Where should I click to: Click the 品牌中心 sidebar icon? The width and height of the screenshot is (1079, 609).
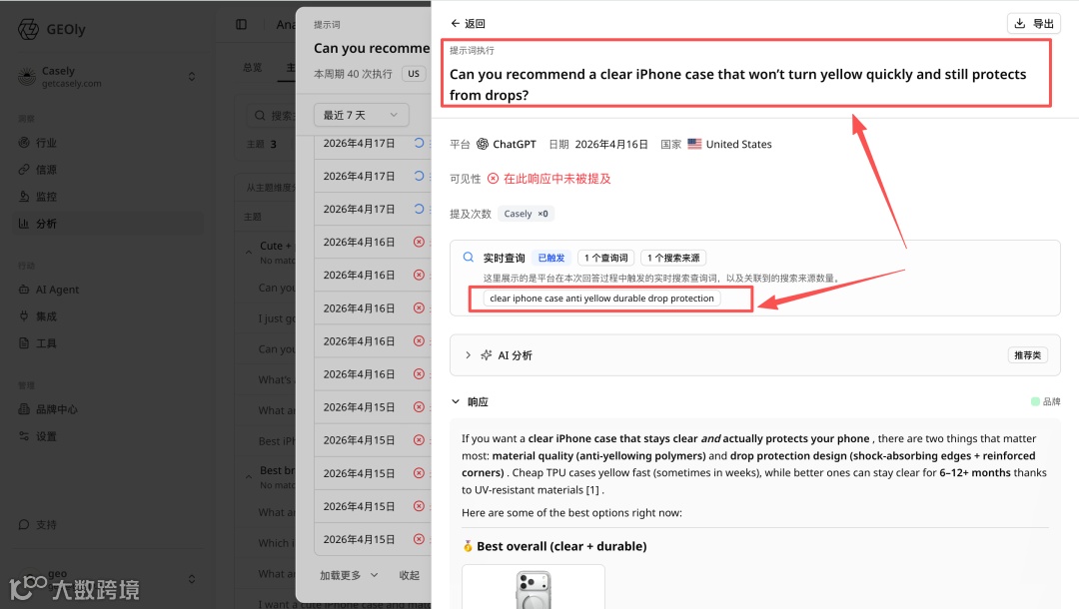pyautogui.click(x=24, y=409)
